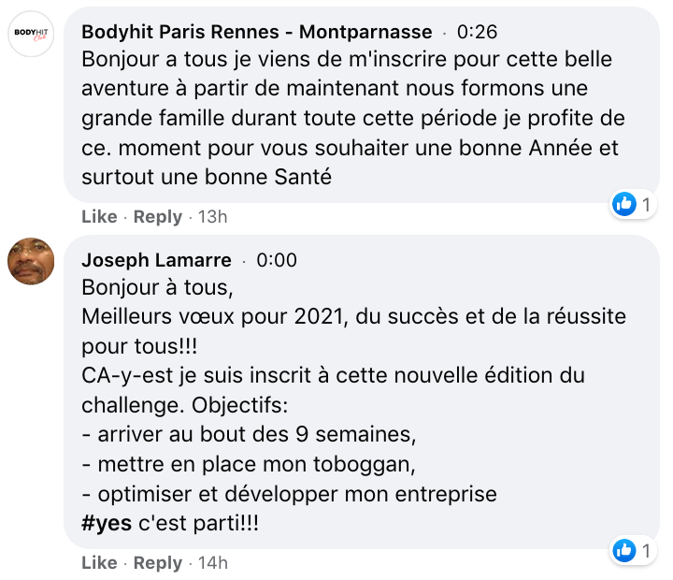
Task: Open the Bodyhit Club logo avatar
Action: click(x=31, y=34)
